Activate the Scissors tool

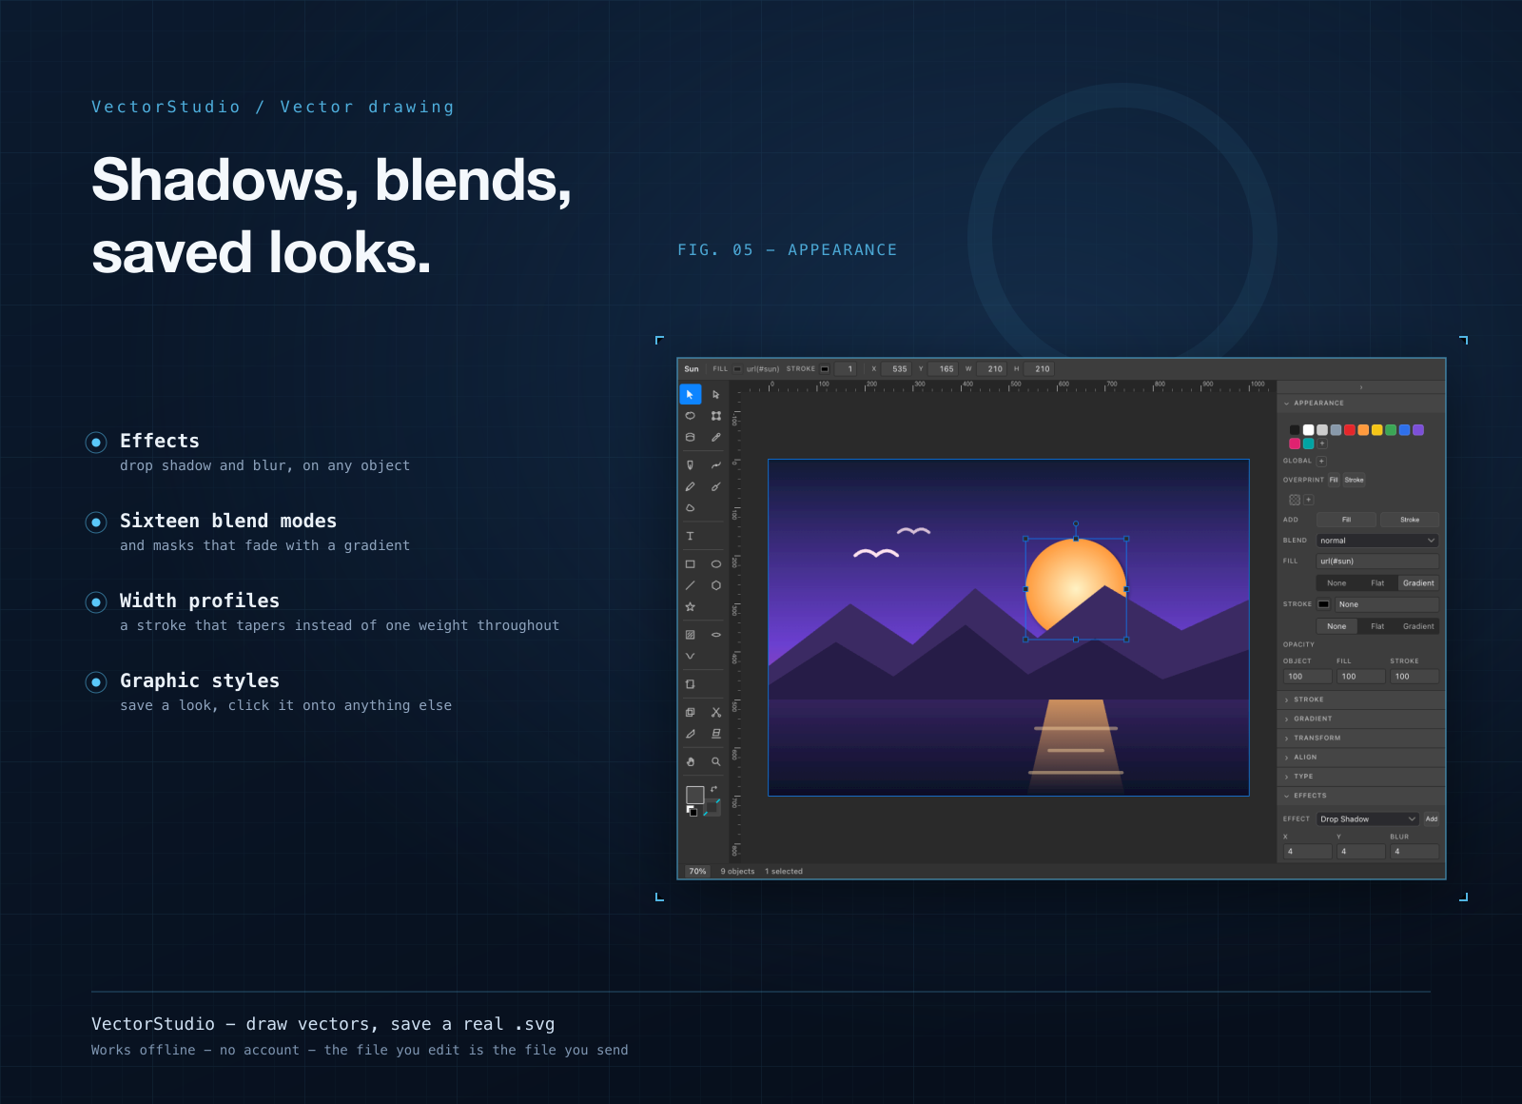716,712
